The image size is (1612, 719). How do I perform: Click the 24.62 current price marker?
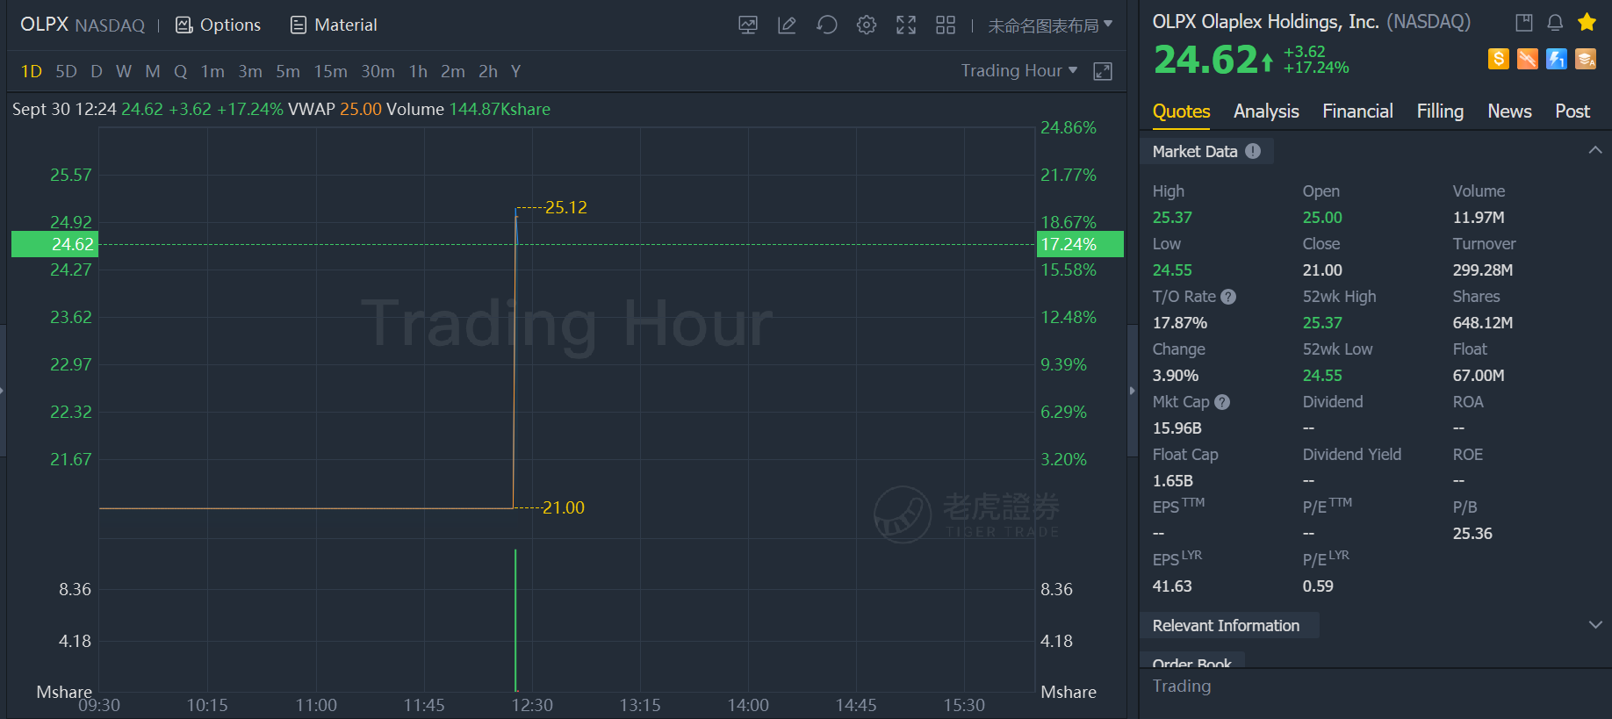54,244
